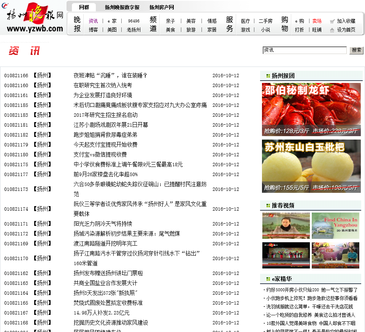Viewport: 365px width, 332px height.
Task: Click the green icon beside 推荐视频
Action: pos(268,206)
